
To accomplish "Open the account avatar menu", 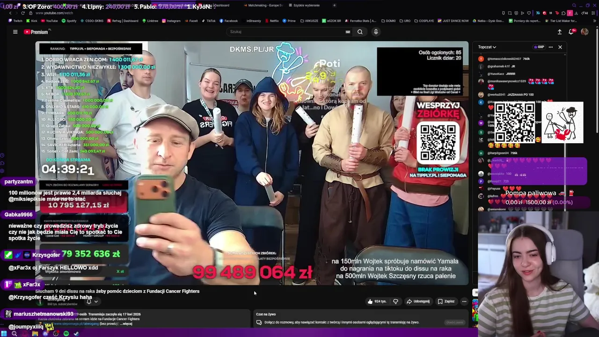I will (584, 32).
